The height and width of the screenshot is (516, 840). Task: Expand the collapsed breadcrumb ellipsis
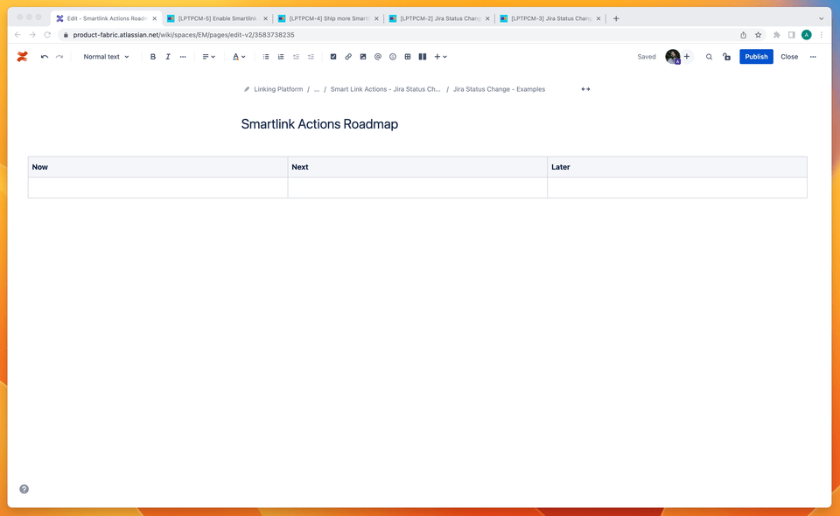[x=317, y=89]
